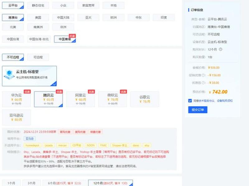The width and height of the screenshot is (249, 186).
Task: Click the CD平台 tag
Action: click(77, 145)
